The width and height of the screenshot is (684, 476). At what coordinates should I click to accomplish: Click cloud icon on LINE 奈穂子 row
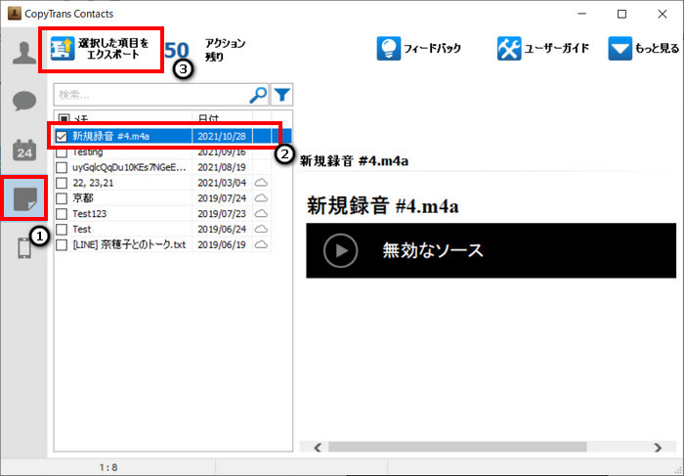tap(261, 244)
